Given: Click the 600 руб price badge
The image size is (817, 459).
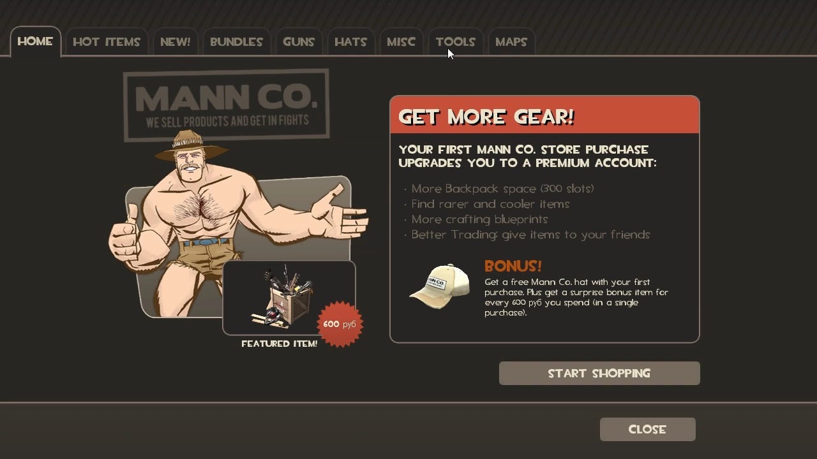Looking at the screenshot, I should [x=340, y=324].
